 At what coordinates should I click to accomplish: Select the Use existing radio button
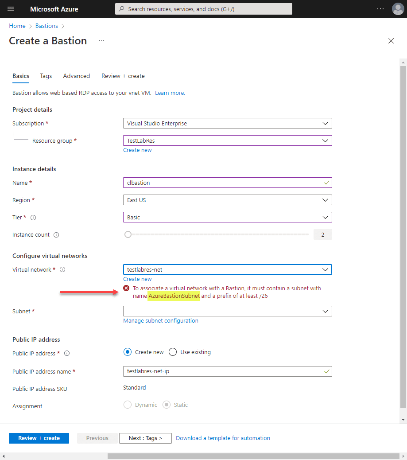click(173, 352)
